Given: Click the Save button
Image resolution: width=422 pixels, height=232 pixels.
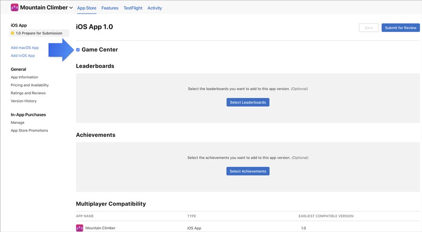Looking at the screenshot, I should point(369,28).
